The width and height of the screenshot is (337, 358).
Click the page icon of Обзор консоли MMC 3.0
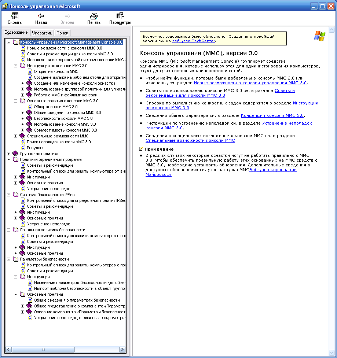(30, 107)
